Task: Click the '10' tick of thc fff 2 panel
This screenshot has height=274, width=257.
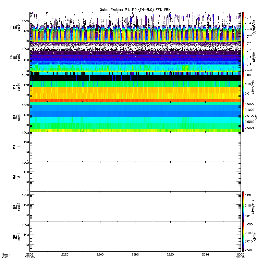Action: (27, 182)
